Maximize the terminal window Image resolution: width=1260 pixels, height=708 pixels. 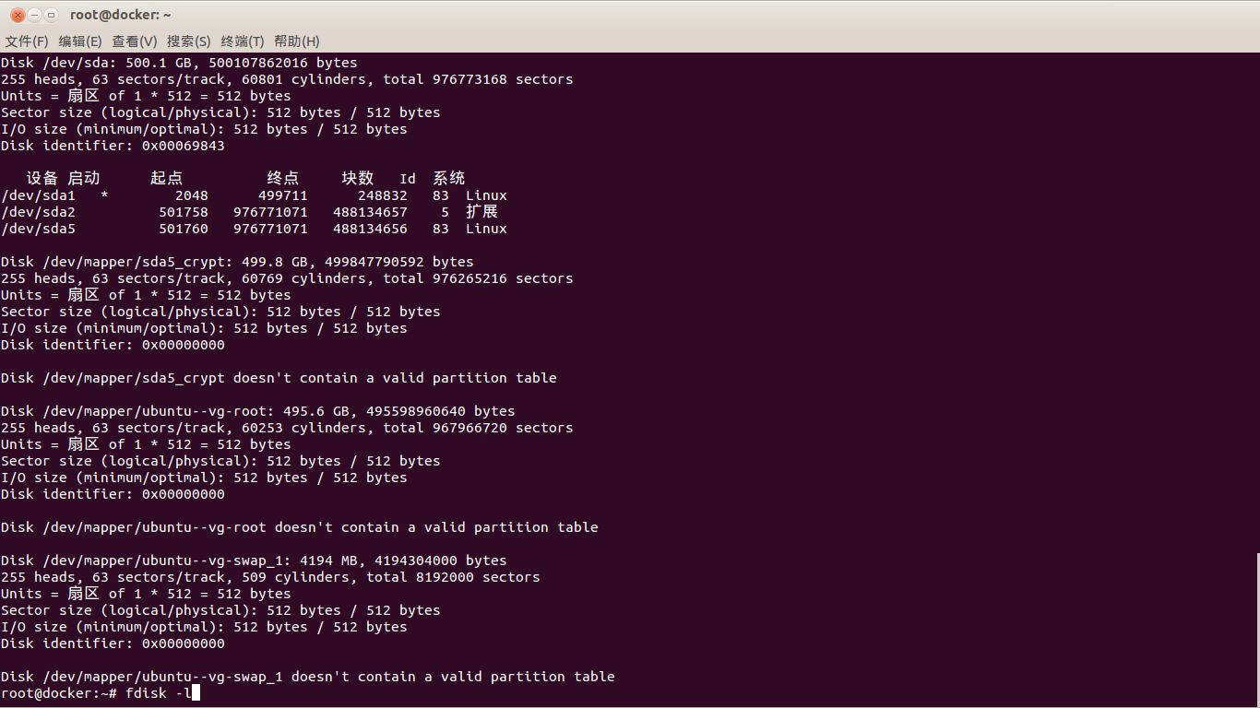tap(51, 15)
